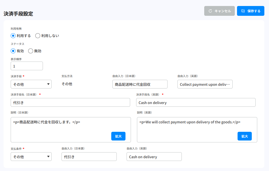The image size is (269, 171).
Task: Click the refresh icon on the save button
Action: click(243, 11)
